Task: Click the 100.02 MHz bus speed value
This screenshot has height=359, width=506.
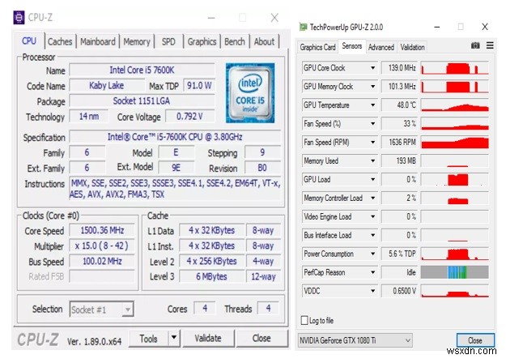Action: pyautogui.click(x=102, y=261)
